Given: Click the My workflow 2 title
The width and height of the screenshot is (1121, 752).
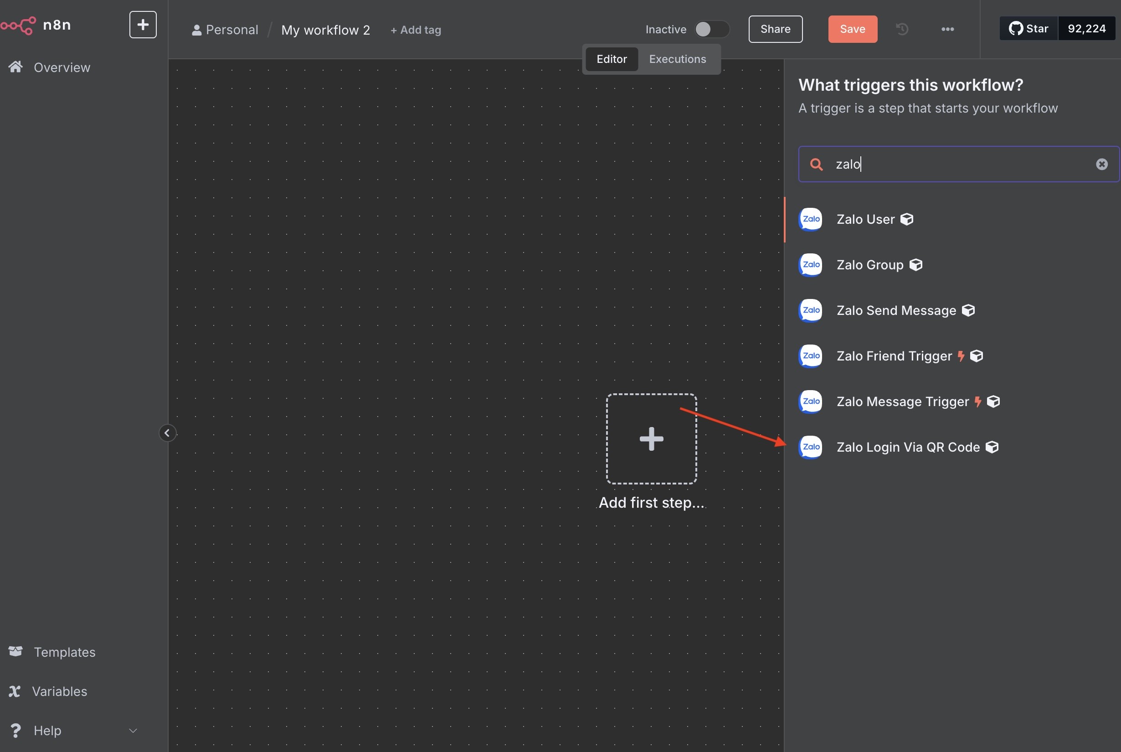Looking at the screenshot, I should pyautogui.click(x=325, y=30).
